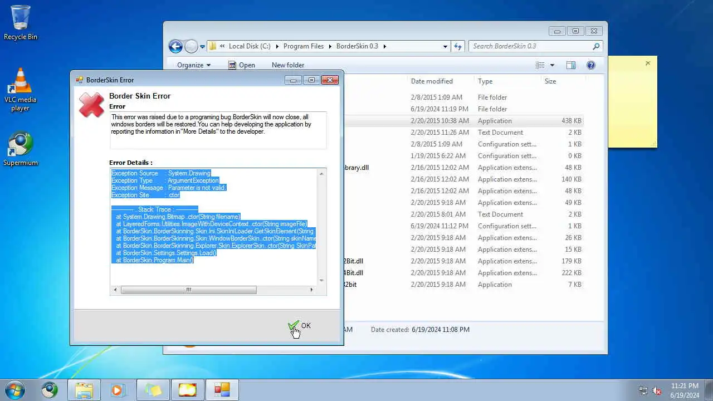Click the VLC media player desktop icon
Screen dimensions: 713x401
coord(21,90)
